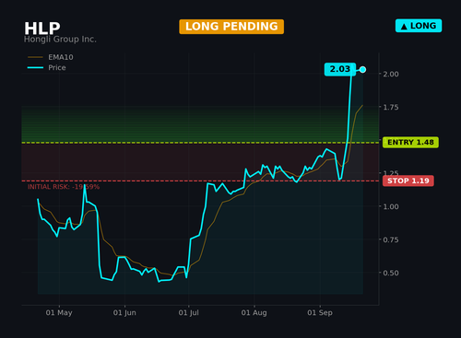Click the Price legend entry
461x338 pixels.
47,67
